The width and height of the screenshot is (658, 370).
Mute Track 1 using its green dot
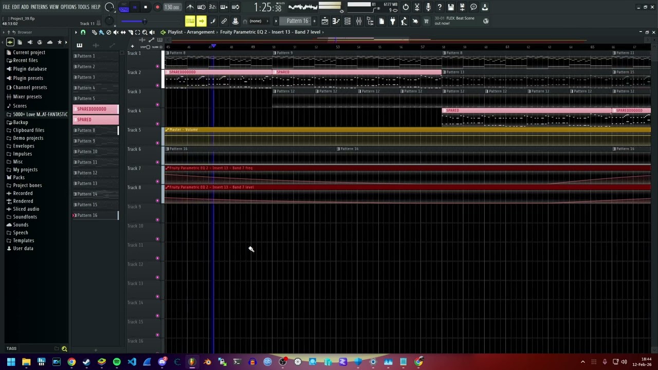pyautogui.click(x=157, y=66)
